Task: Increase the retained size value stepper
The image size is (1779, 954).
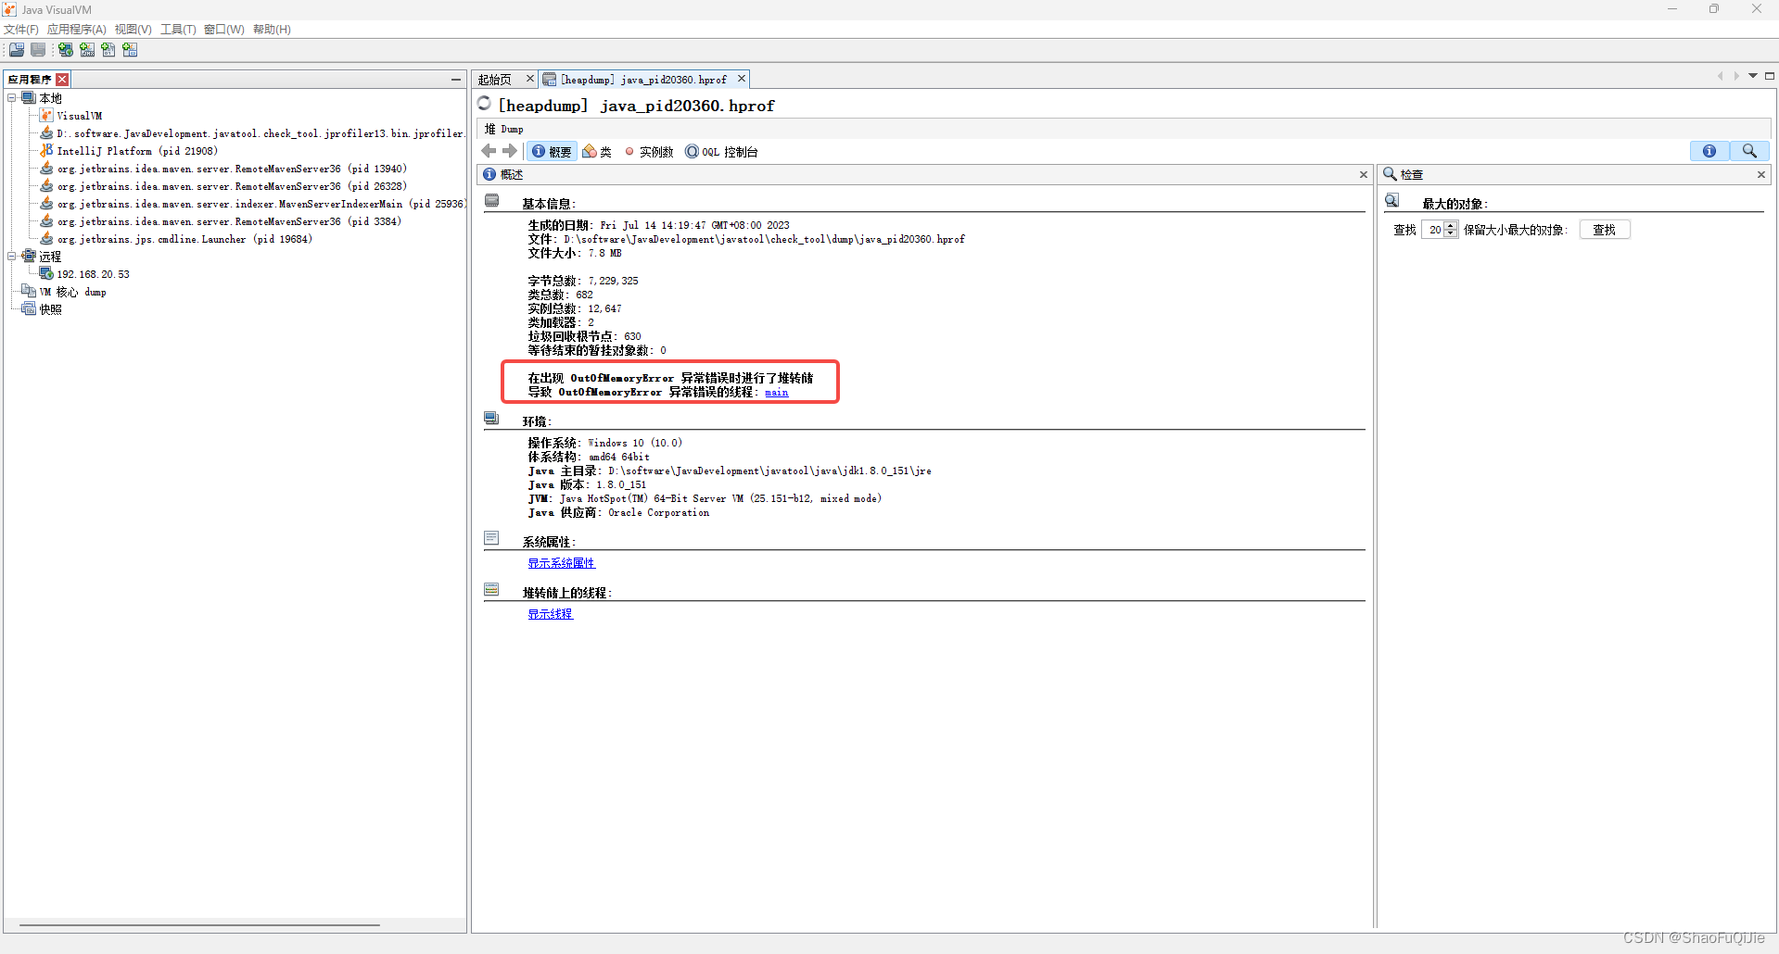Action: (x=1450, y=226)
